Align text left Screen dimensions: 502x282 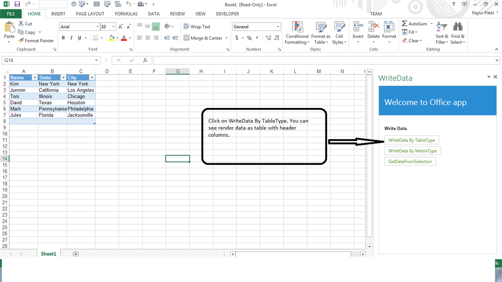pos(140,38)
